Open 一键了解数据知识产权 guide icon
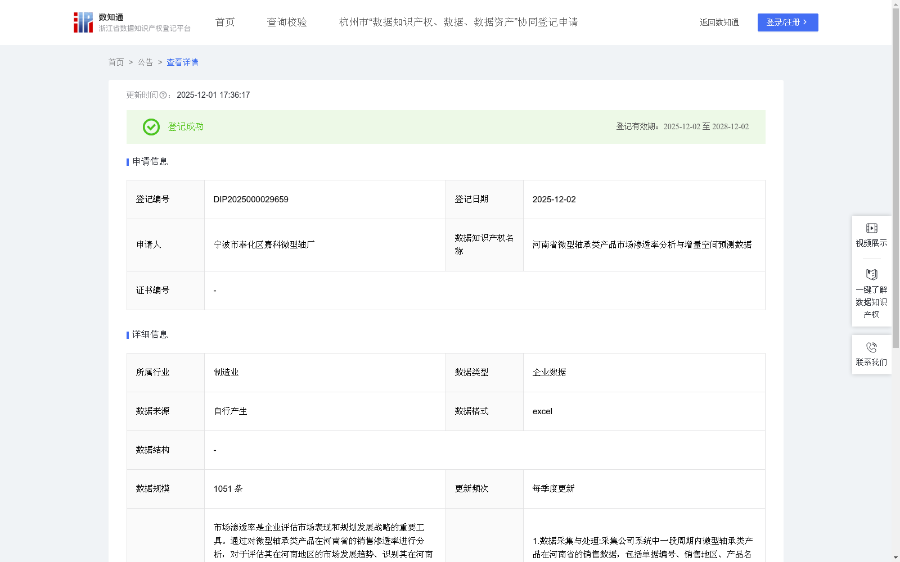 (871, 275)
